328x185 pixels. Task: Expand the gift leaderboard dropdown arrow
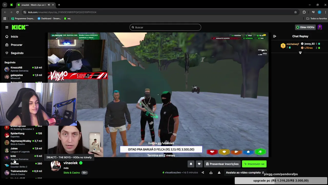(300, 53)
